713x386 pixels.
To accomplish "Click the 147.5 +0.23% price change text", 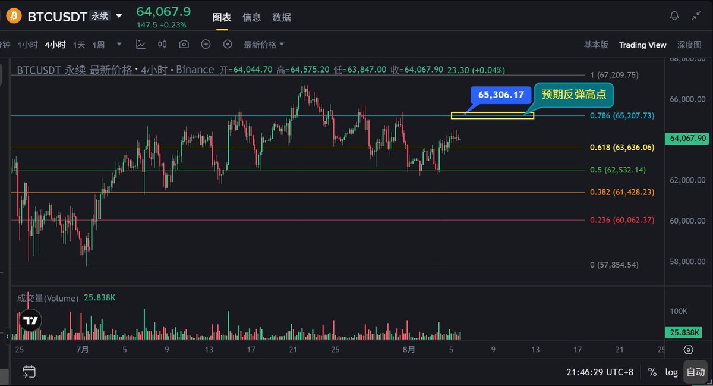I will click(161, 25).
